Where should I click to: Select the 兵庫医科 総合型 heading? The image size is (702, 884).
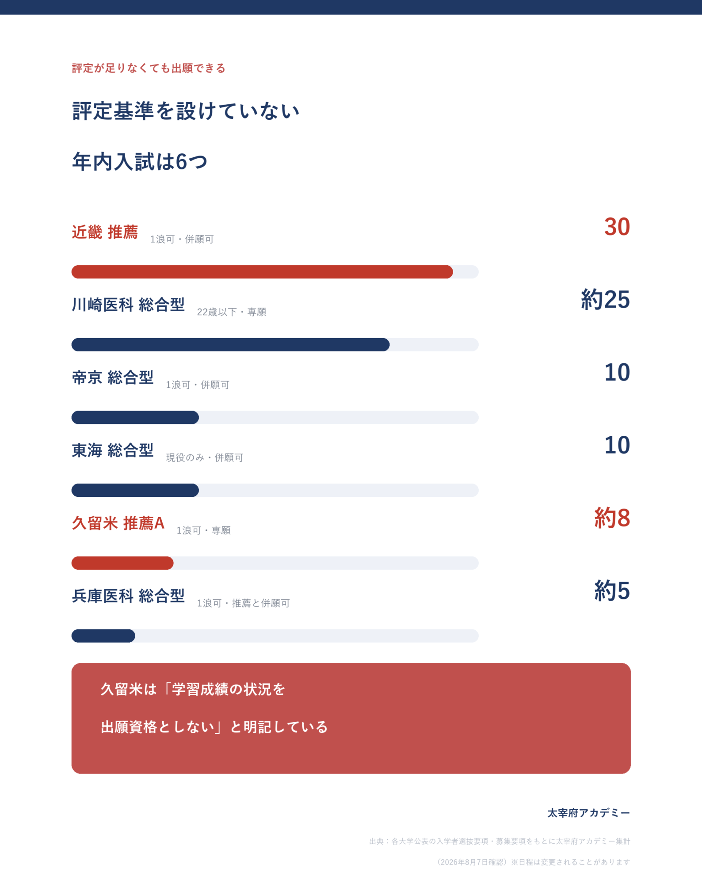[x=128, y=596]
